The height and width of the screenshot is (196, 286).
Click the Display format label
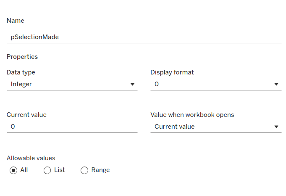click(172, 72)
